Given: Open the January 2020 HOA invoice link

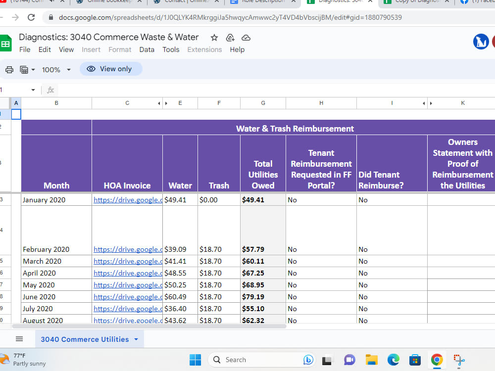Looking at the screenshot, I should click(128, 200).
